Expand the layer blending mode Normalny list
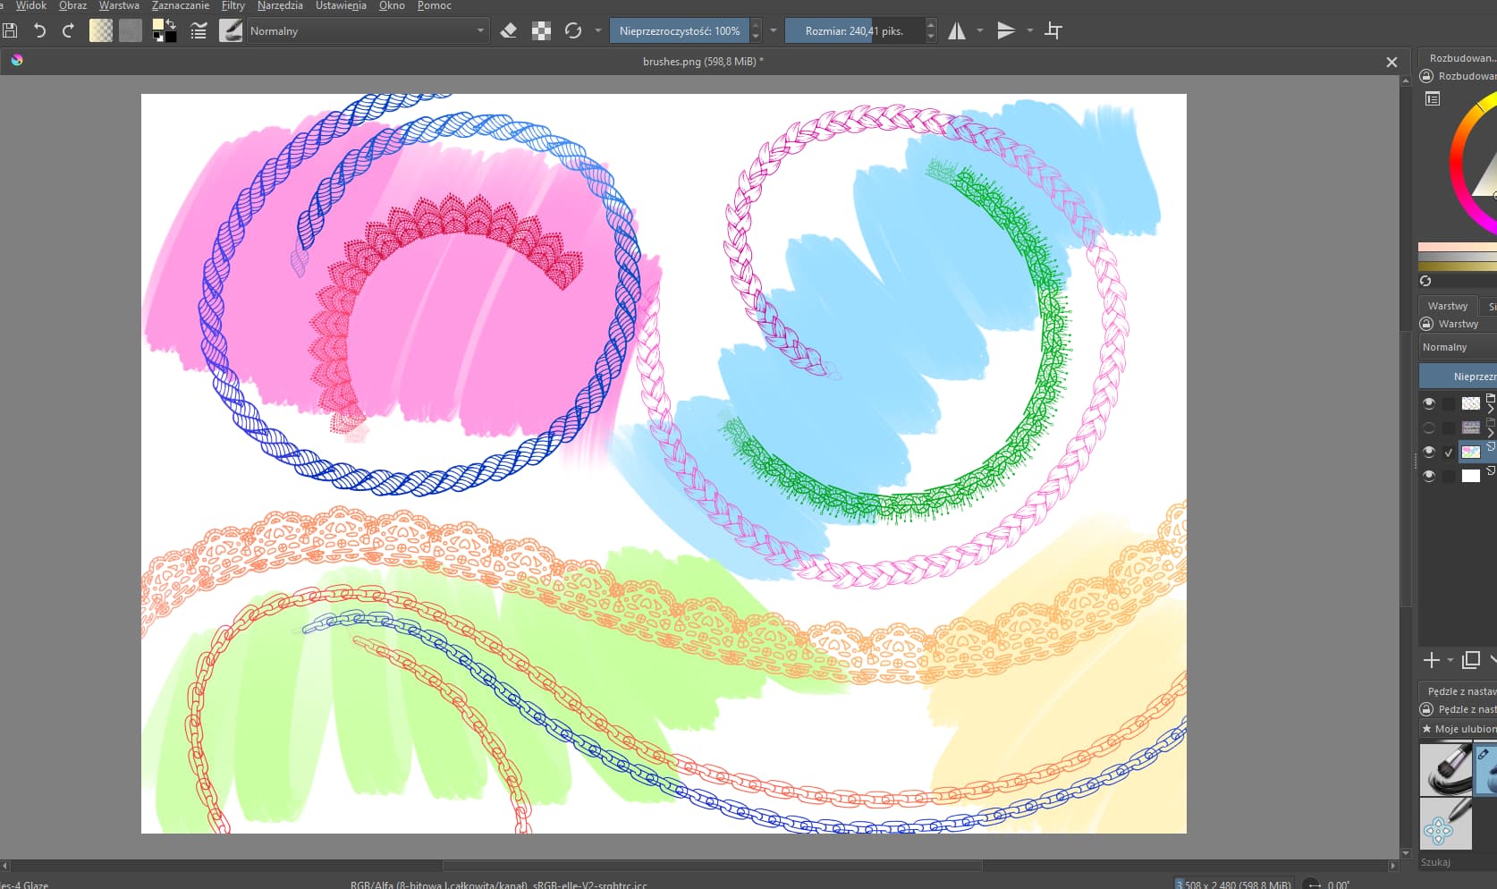This screenshot has height=889, width=1497. click(x=1457, y=347)
